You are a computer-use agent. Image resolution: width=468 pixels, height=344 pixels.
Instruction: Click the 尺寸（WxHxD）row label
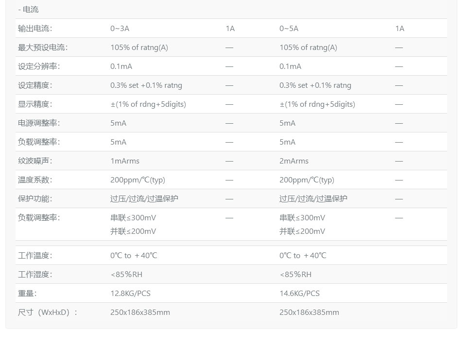47,312
